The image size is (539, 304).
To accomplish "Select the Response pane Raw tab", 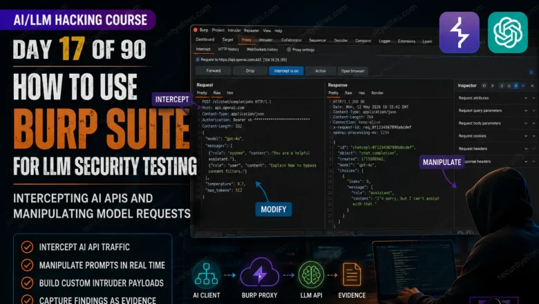I will click(x=348, y=93).
